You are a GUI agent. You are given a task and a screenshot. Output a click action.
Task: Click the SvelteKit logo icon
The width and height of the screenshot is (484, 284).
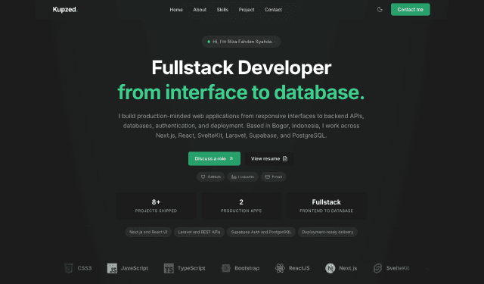[377, 268]
